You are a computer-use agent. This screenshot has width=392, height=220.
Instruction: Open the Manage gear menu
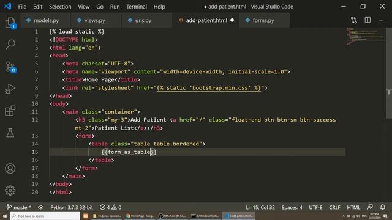[10, 190]
